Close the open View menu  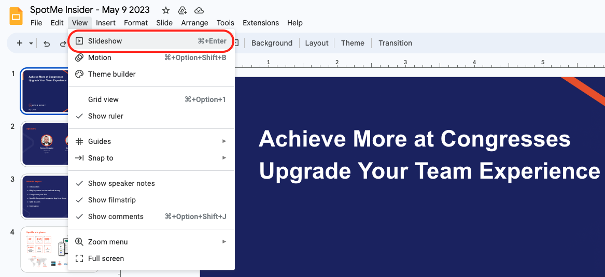click(80, 23)
